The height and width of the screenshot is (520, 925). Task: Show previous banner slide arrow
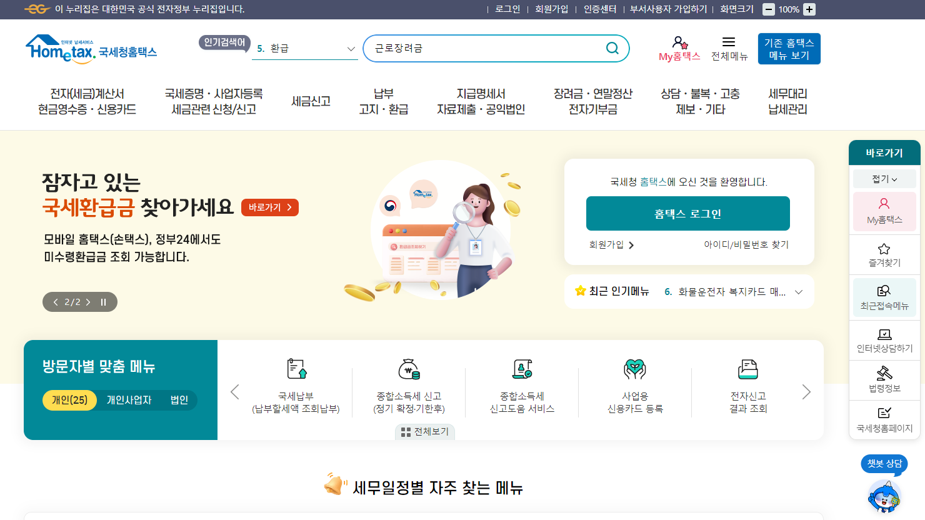coord(56,302)
